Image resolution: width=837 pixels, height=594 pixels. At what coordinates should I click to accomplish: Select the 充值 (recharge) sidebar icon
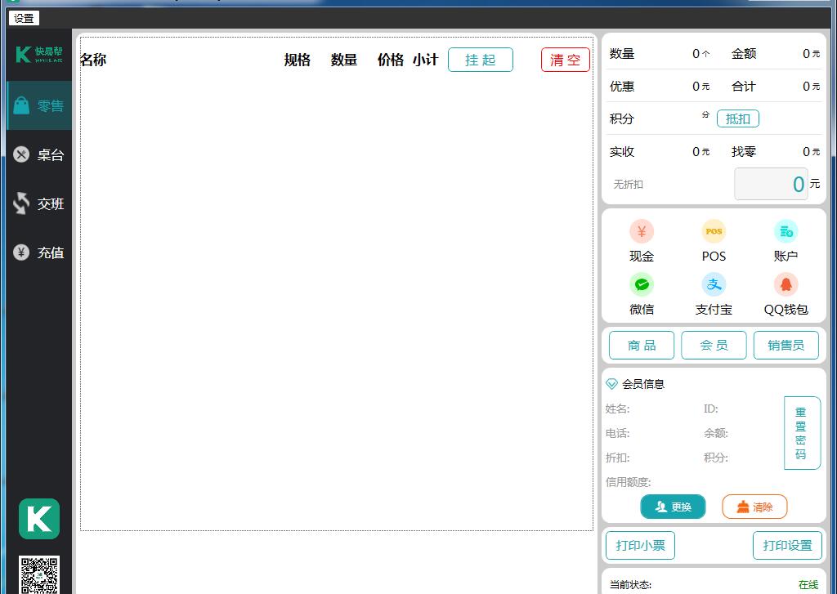click(38, 252)
